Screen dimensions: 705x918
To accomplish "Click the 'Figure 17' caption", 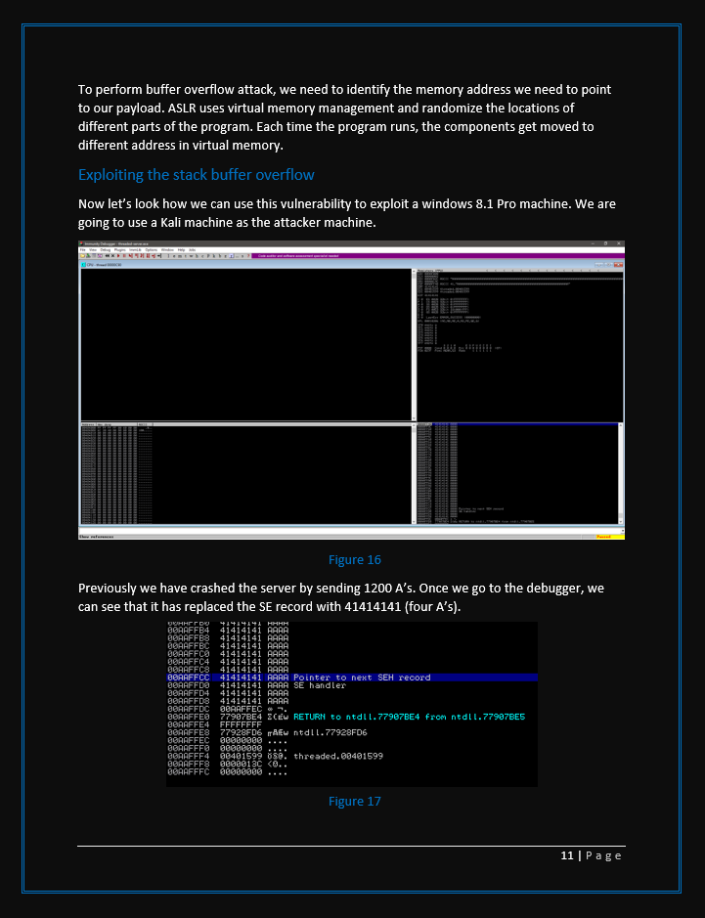I will [354, 801].
